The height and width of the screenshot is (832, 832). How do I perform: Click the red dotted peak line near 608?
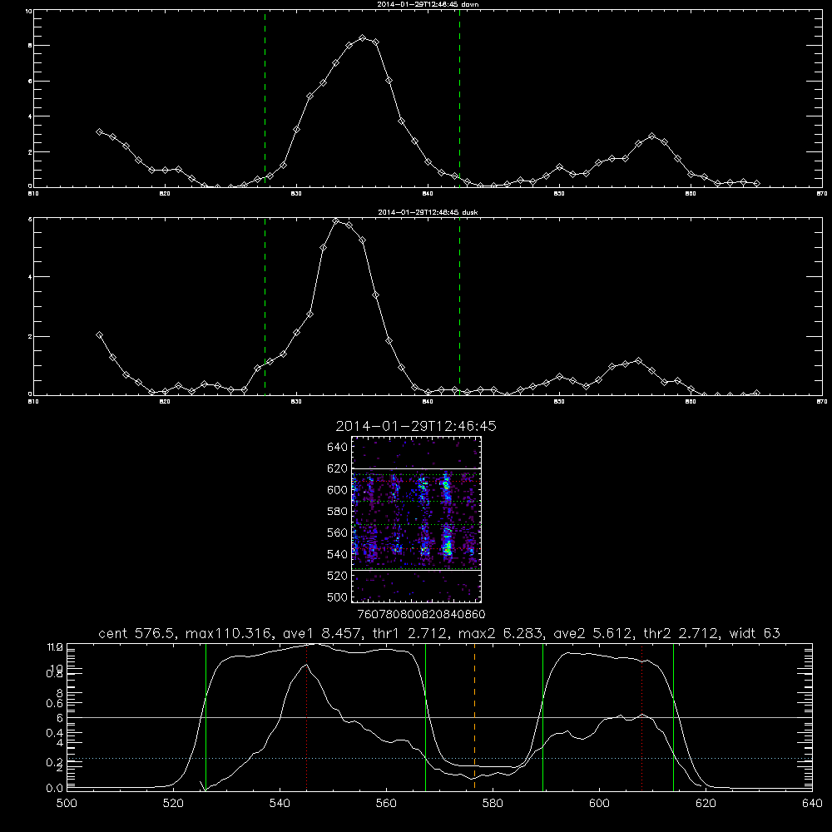[642, 716]
